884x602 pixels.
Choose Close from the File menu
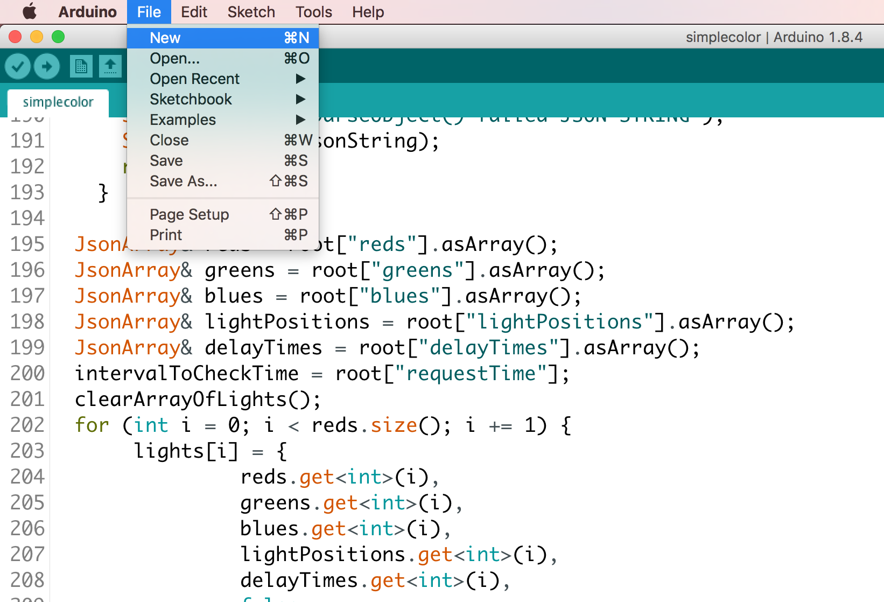pos(223,140)
